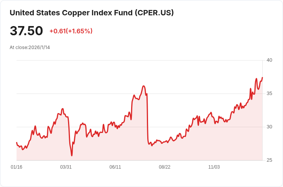Viewport: 283px width, 187px height.
Task: Click the 37.50 current price
Action: click(x=27, y=31)
